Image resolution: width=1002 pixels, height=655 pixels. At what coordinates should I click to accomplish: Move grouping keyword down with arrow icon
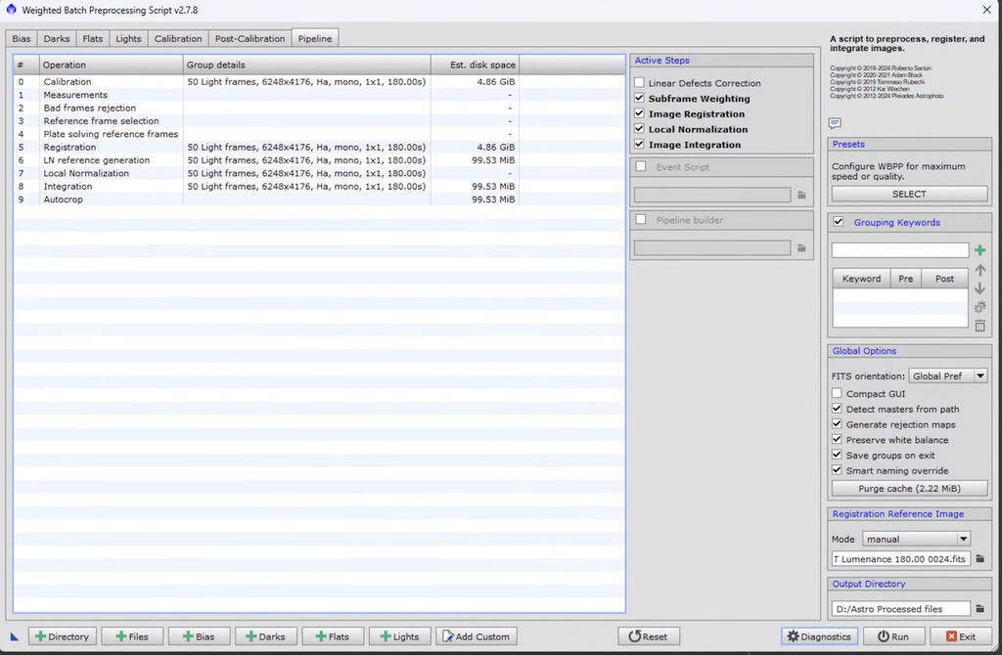979,288
